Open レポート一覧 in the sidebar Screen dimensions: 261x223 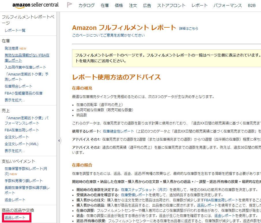(x=15, y=30)
